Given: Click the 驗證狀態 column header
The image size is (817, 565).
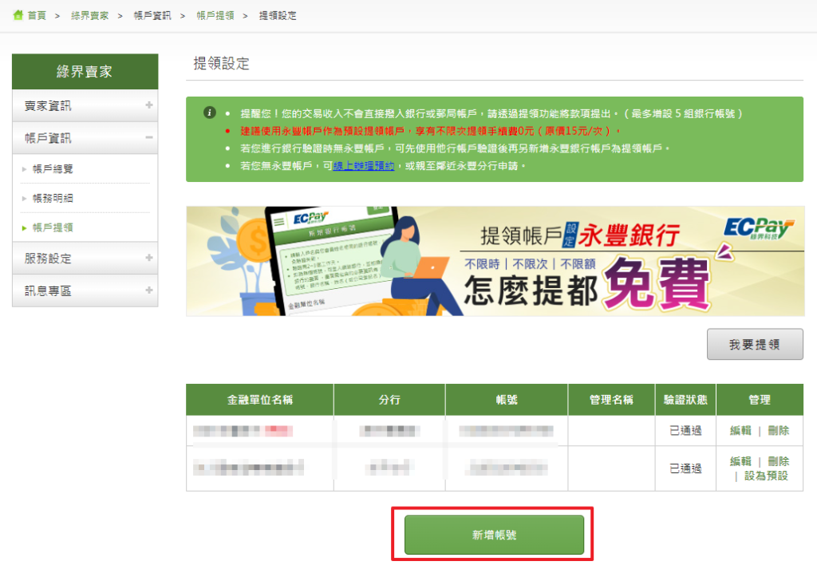Looking at the screenshot, I should pos(685,400).
